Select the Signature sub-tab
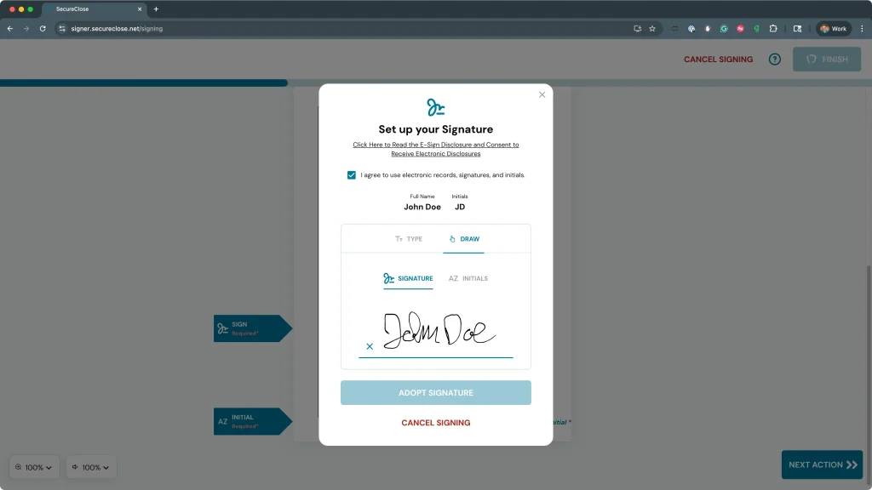This screenshot has width=872, height=490. coord(408,279)
